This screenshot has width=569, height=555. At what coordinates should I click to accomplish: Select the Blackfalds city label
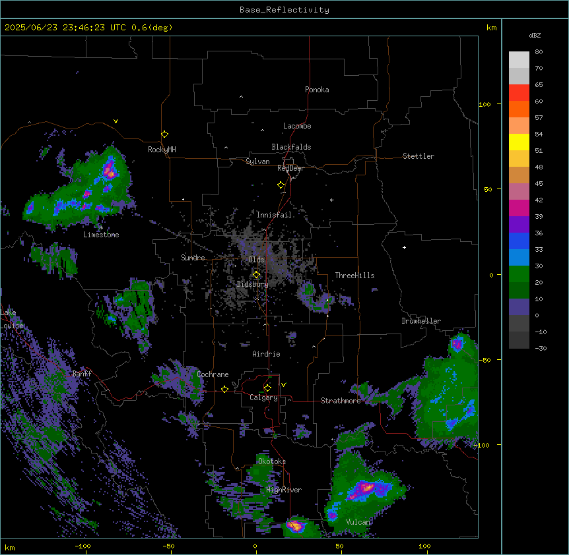click(x=291, y=147)
